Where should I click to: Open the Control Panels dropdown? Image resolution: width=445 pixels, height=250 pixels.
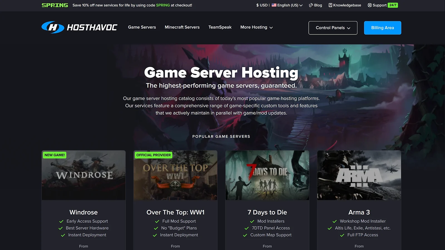pos(333,28)
